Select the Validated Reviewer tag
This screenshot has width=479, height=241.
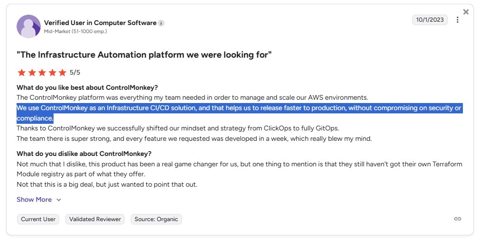click(x=95, y=219)
